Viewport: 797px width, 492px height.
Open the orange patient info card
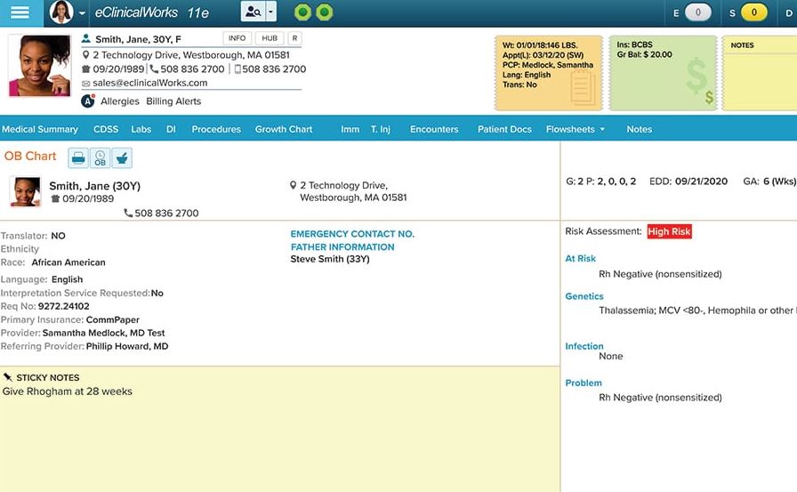(549, 73)
